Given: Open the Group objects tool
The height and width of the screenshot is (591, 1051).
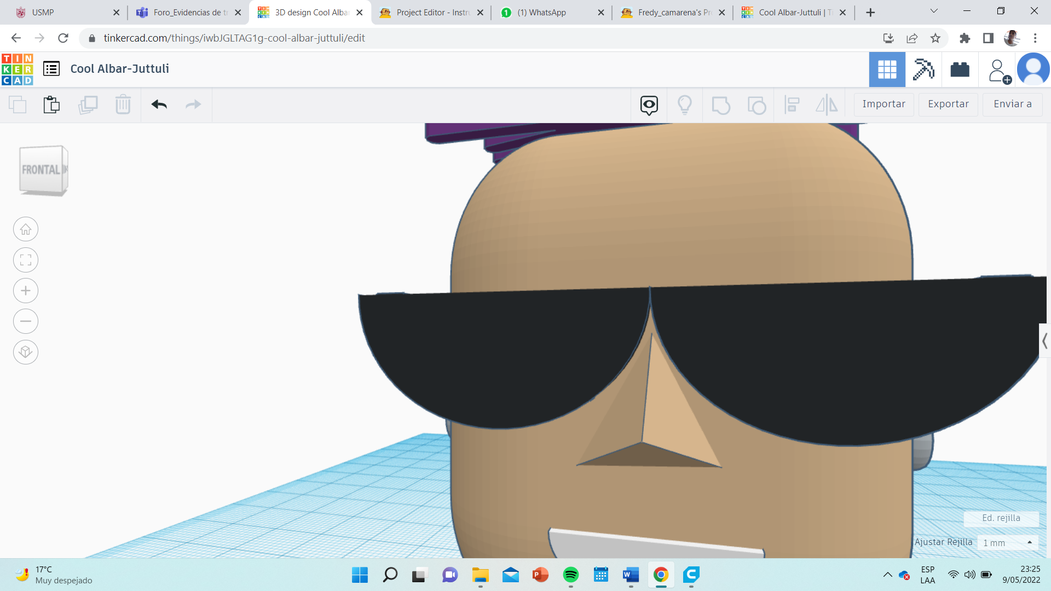Looking at the screenshot, I should (721, 105).
